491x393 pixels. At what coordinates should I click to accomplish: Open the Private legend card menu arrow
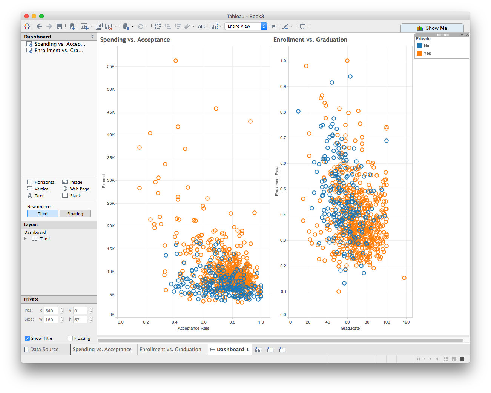point(462,35)
